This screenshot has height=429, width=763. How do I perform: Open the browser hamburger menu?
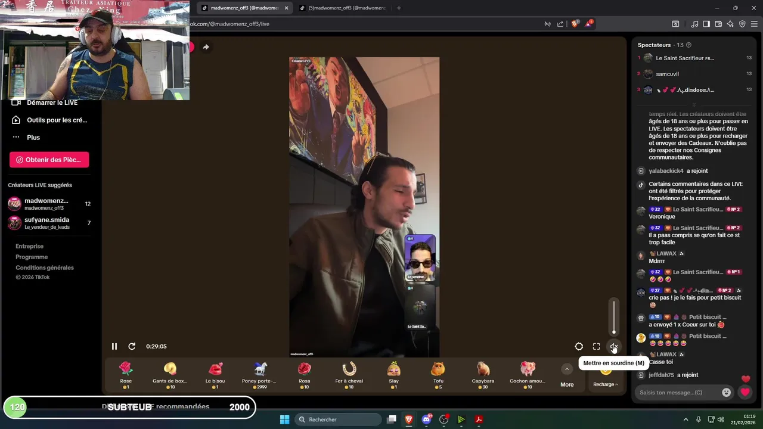(754, 24)
